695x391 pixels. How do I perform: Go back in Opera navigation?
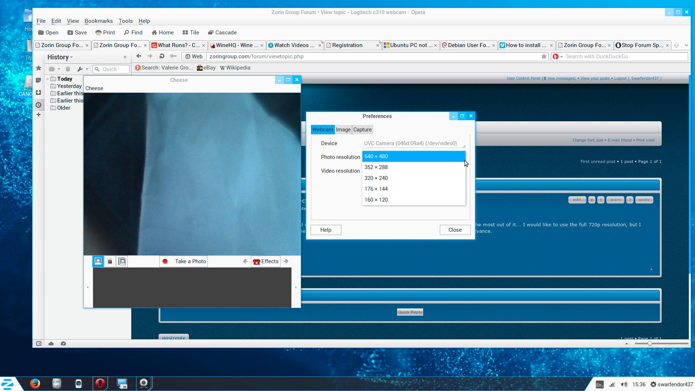pos(139,56)
